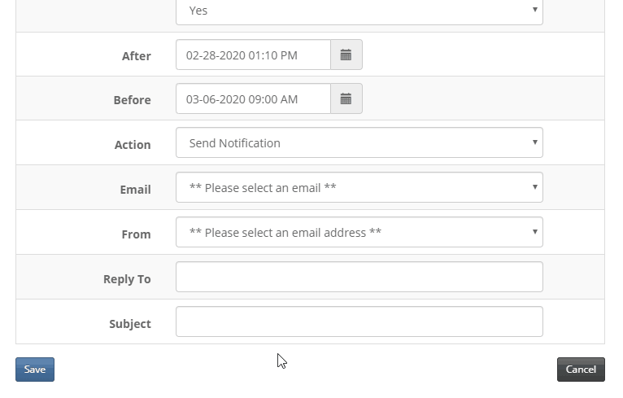
Task: Click the After field label
Action: (x=137, y=56)
